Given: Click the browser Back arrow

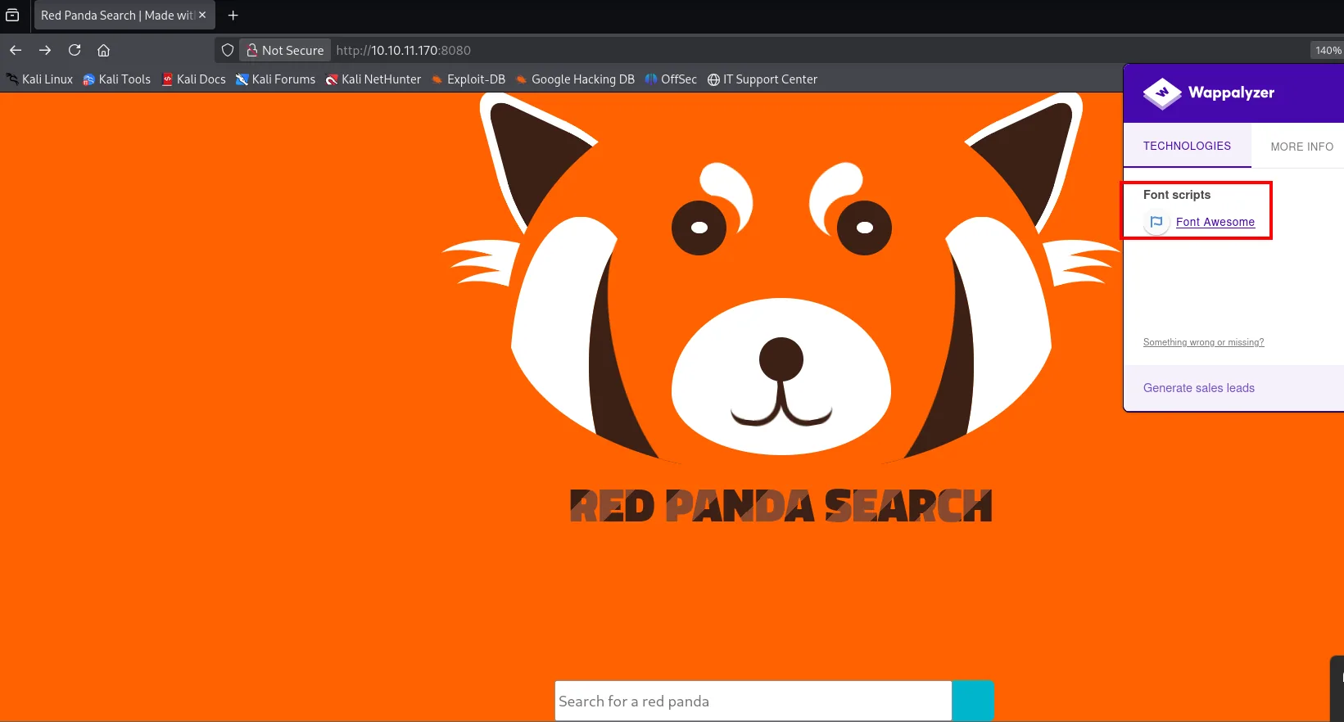Looking at the screenshot, I should coord(16,50).
